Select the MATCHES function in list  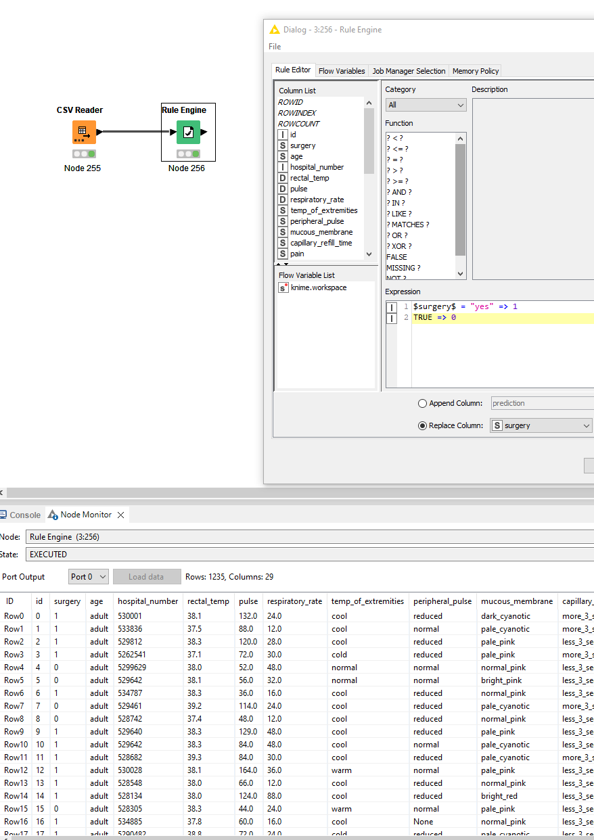click(407, 225)
